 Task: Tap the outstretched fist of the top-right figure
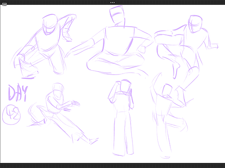pos(213,47)
